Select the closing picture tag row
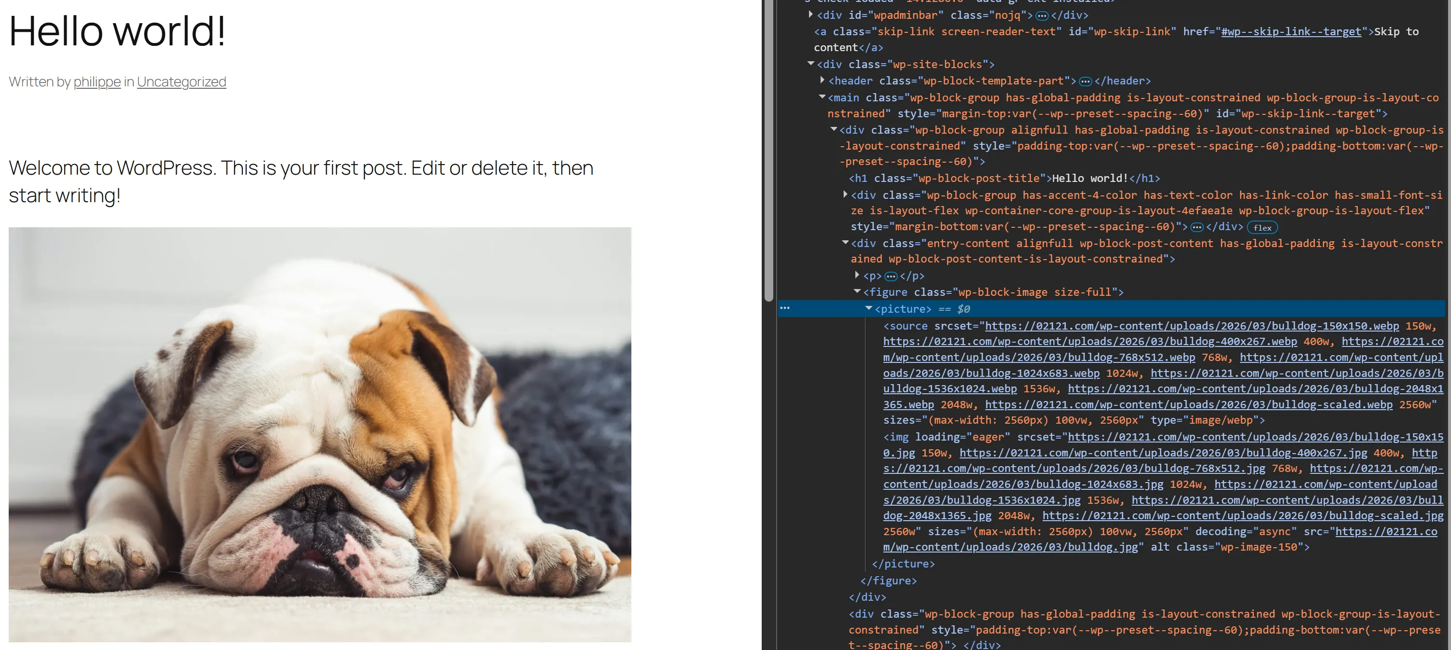Viewport: 1451px width, 650px height. [x=903, y=563]
